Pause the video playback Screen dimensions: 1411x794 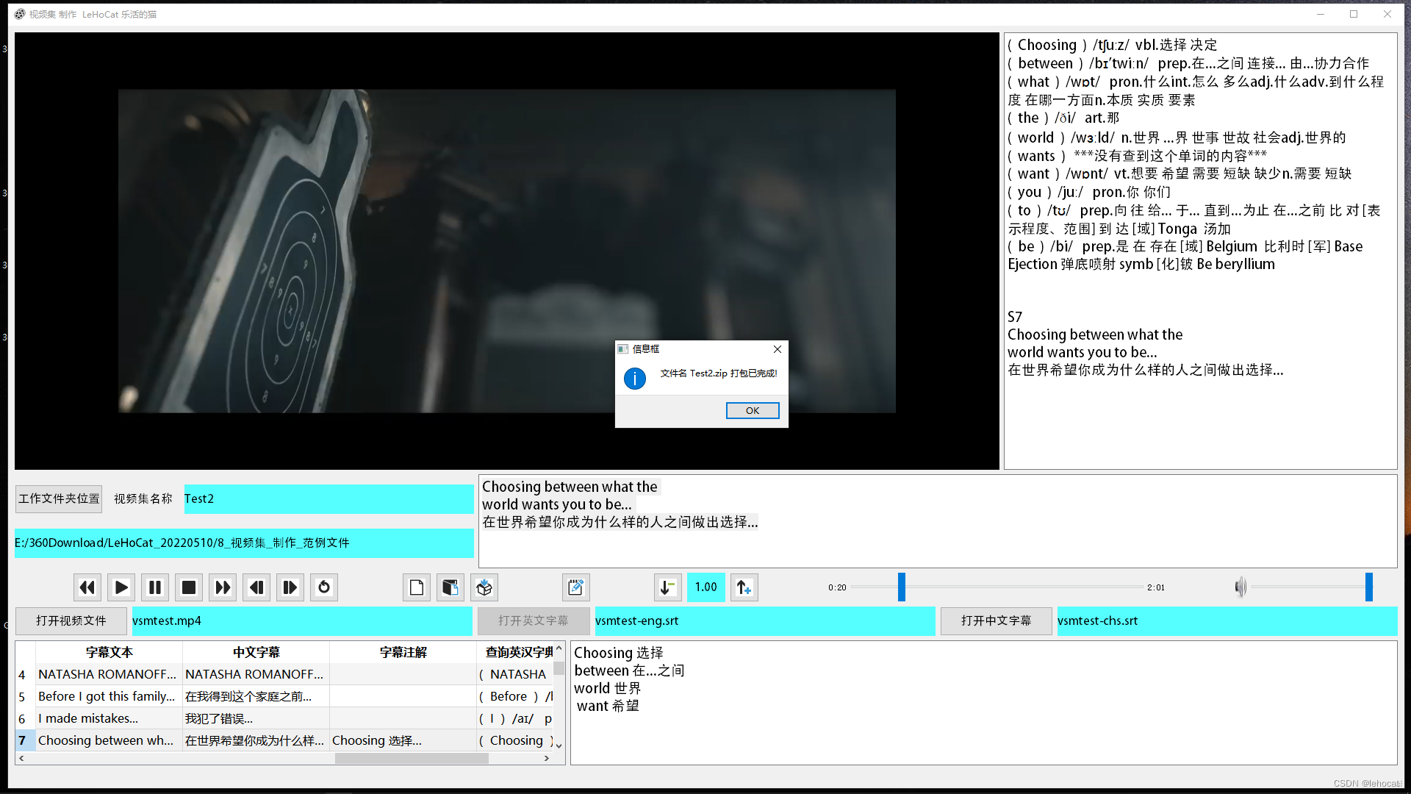[155, 587]
